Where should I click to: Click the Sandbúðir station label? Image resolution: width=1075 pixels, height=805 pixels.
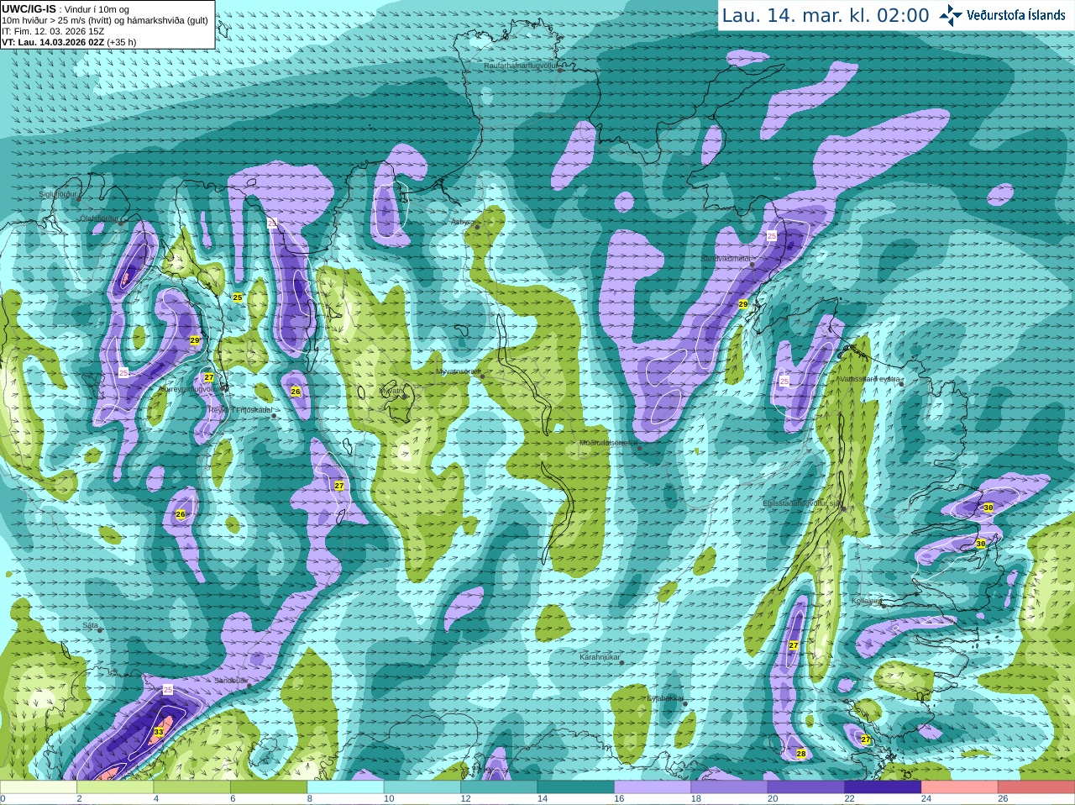pos(230,681)
